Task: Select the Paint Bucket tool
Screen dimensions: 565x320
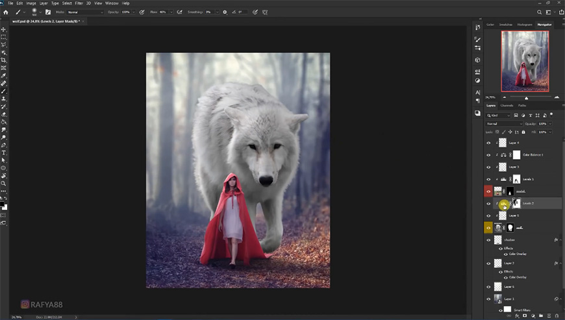Action: (4, 121)
